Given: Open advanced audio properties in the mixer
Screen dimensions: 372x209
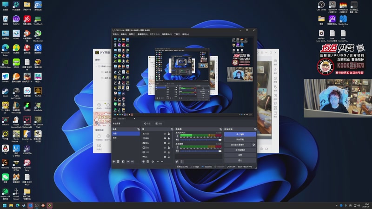Looking at the screenshot, I should [177, 162].
